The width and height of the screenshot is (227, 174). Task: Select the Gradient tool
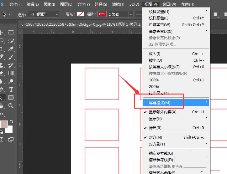coord(11,73)
